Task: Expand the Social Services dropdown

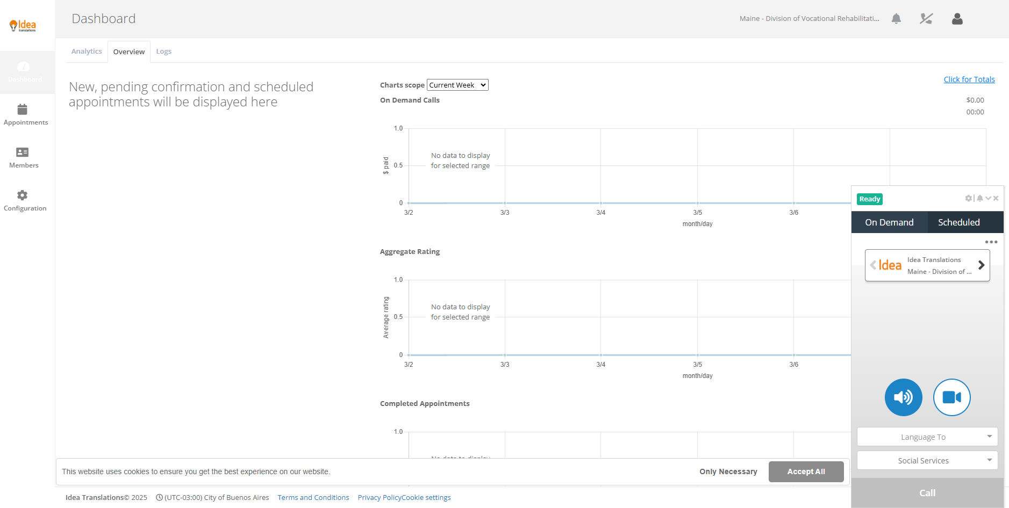Action: pyautogui.click(x=927, y=460)
